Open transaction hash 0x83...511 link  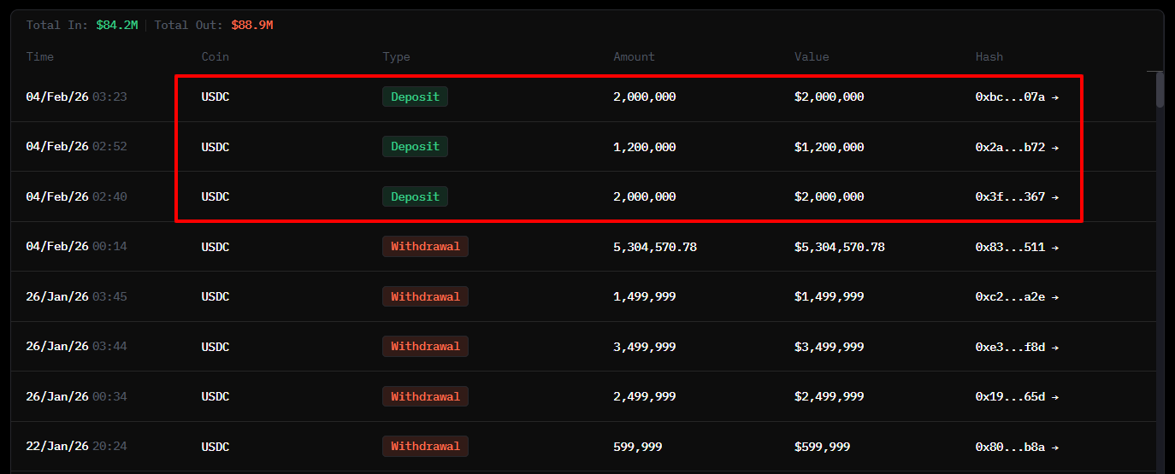click(x=1016, y=247)
